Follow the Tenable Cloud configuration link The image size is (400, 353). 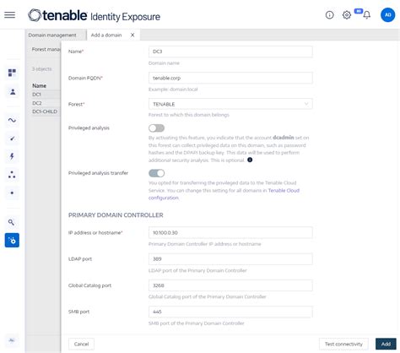coord(224,194)
